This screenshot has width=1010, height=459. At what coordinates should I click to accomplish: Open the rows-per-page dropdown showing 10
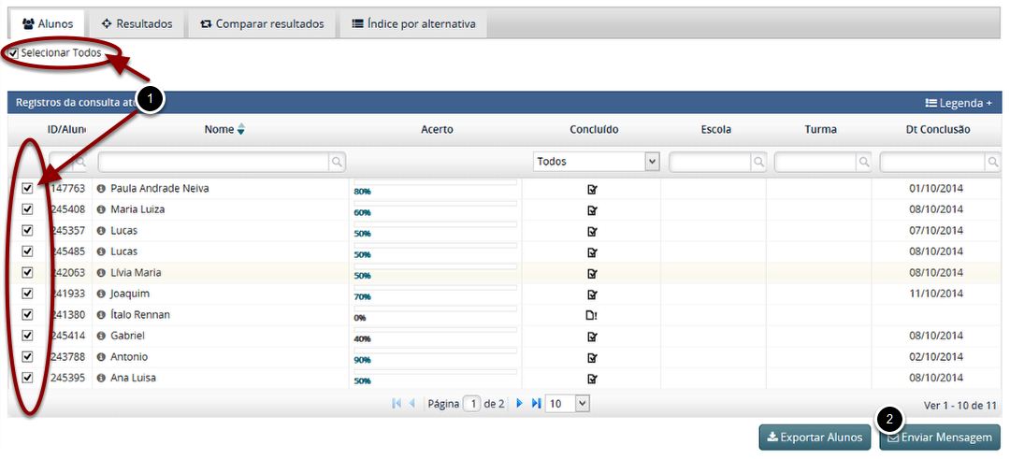click(x=568, y=403)
